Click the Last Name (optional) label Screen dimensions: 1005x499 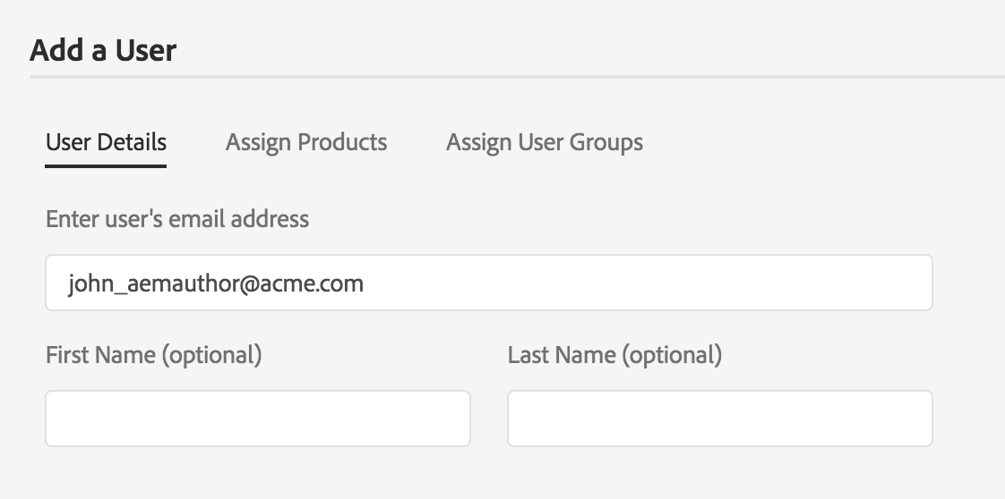(614, 355)
